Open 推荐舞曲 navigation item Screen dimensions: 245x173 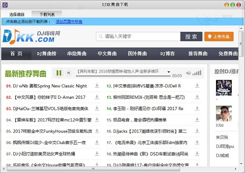coord(198,53)
